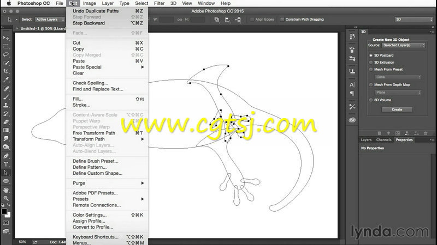Choose Stroke from Edit menu
The height and width of the screenshot is (245, 437).
coord(107,105)
